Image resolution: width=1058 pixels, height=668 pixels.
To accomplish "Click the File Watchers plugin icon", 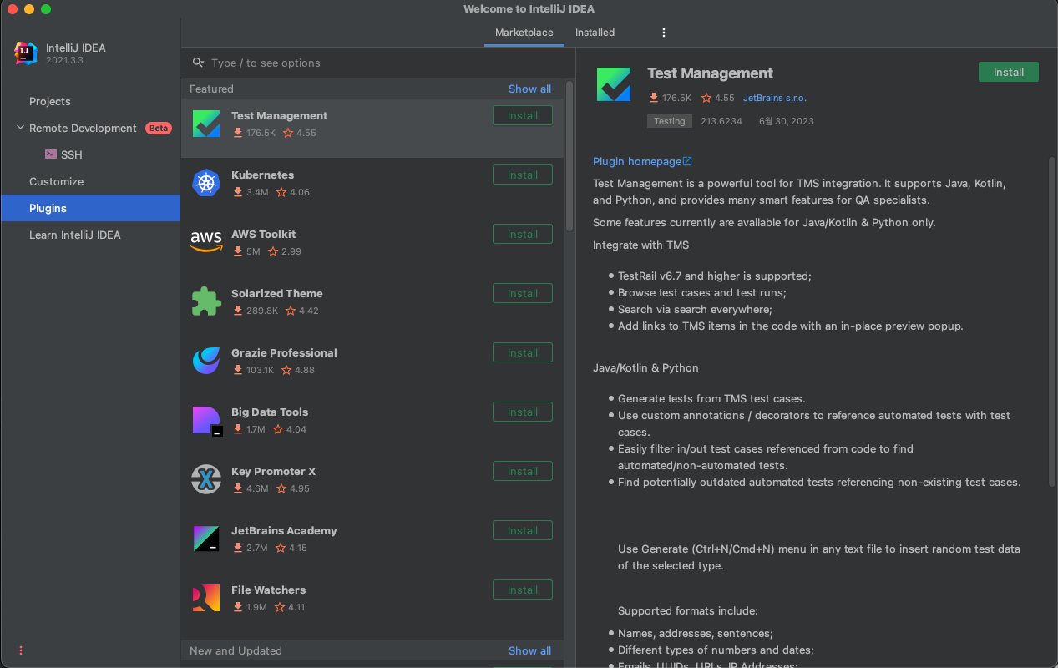I will coord(206,598).
